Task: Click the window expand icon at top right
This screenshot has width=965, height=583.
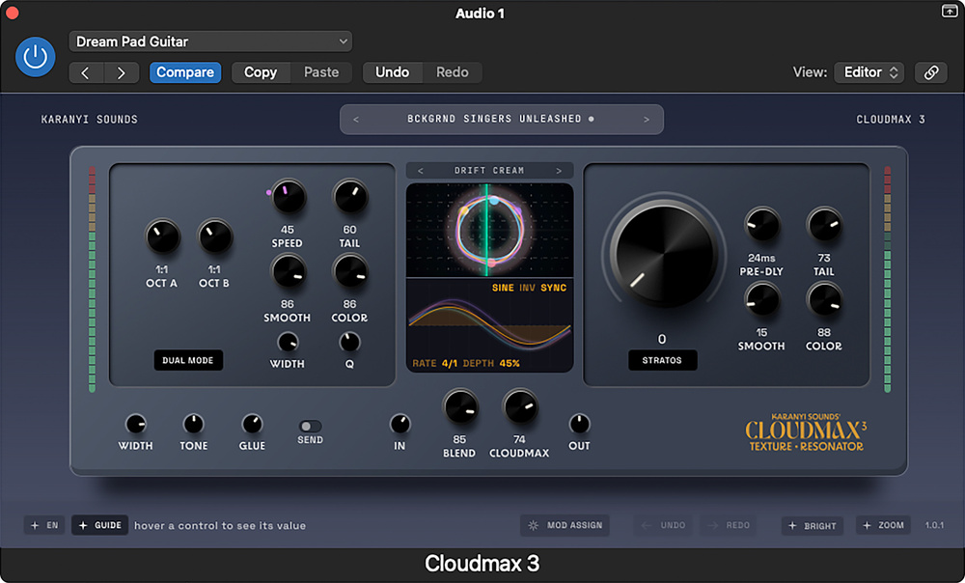Action: (949, 11)
